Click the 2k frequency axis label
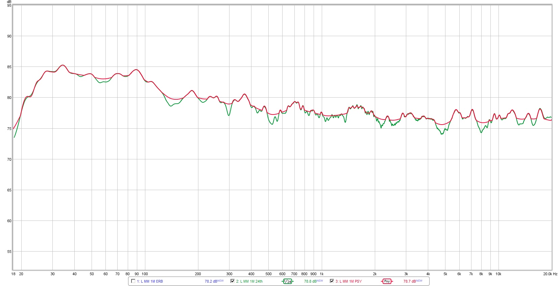The width and height of the screenshot is (558, 286). [375, 274]
